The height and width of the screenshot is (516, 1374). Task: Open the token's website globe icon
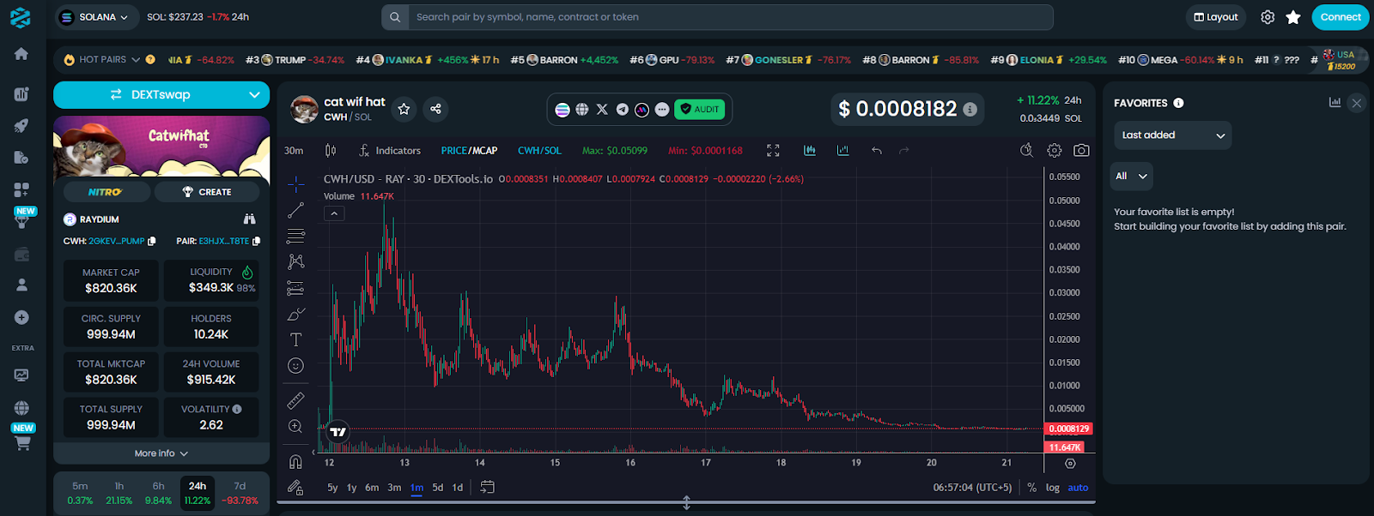click(x=582, y=110)
